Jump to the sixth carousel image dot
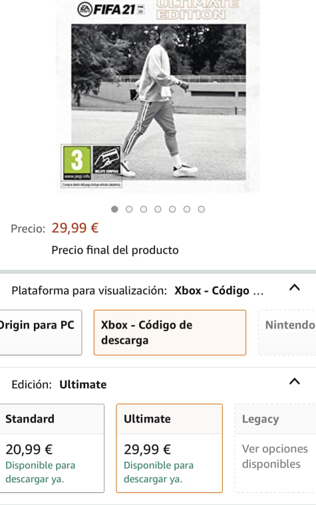This screenshot has height=505, width=316. click(187, 209)
